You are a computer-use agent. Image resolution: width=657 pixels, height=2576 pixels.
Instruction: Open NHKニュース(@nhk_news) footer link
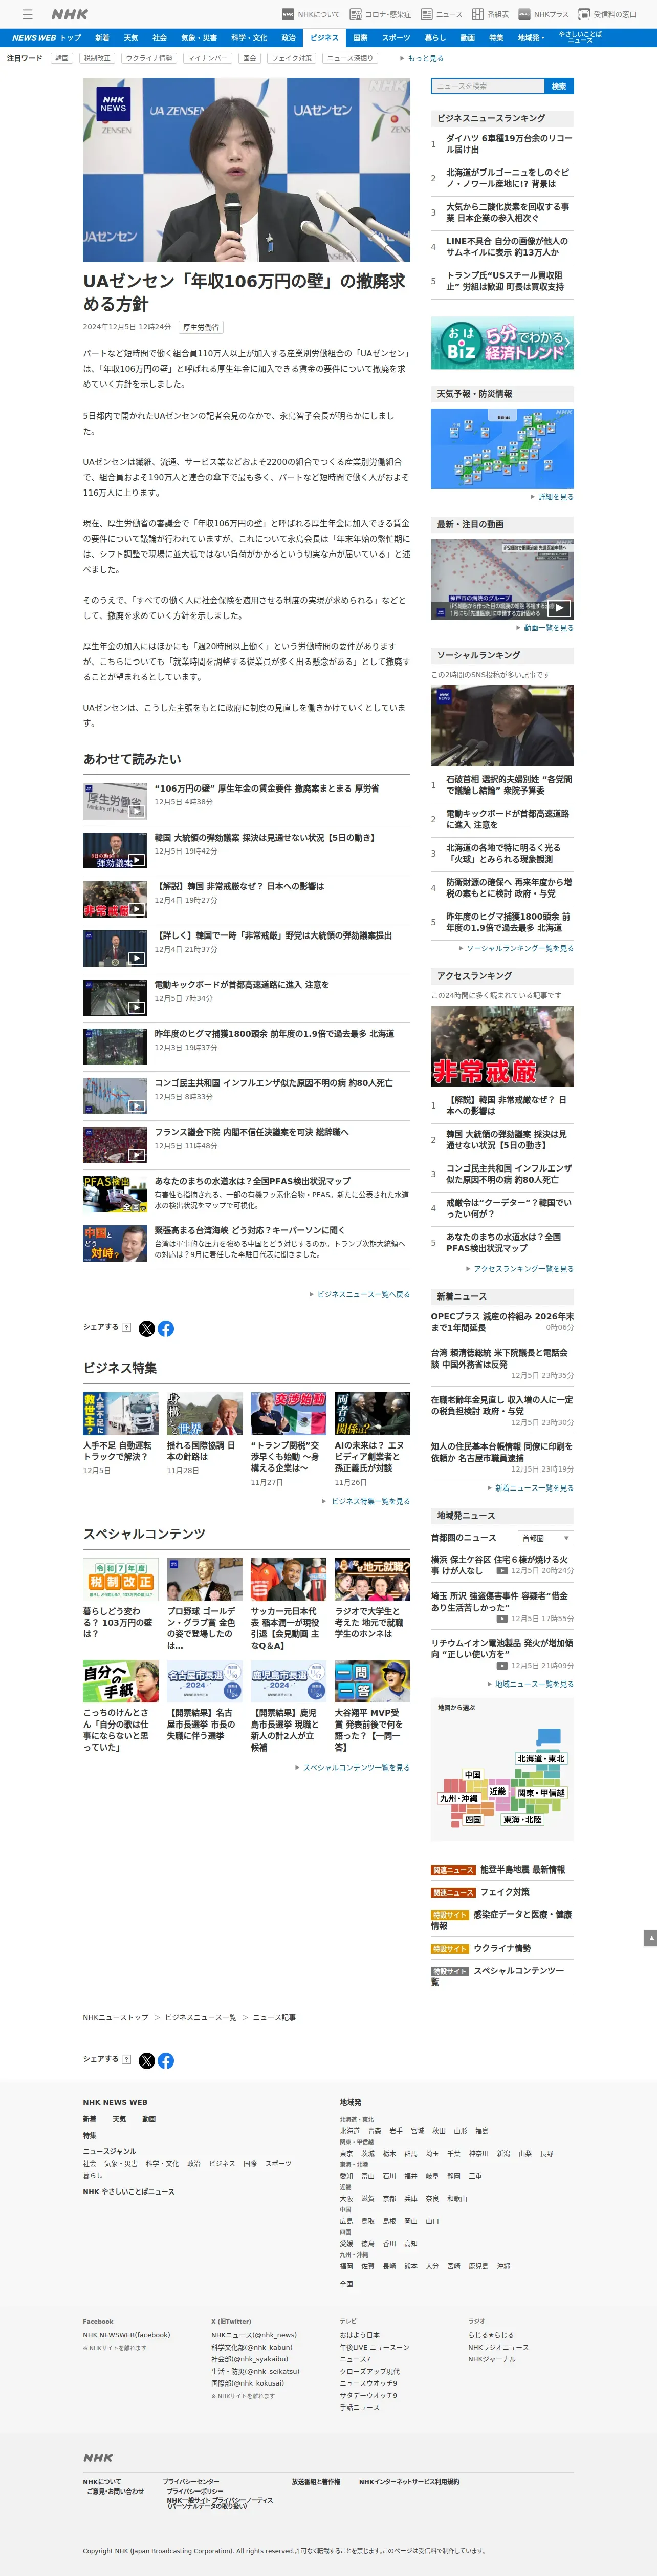[x=254, y=2334]
